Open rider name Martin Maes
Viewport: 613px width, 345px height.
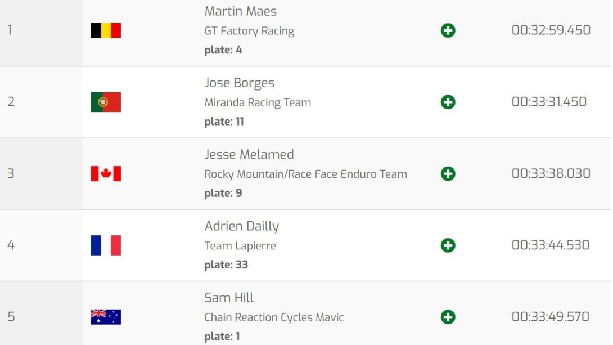pos(240,11)
